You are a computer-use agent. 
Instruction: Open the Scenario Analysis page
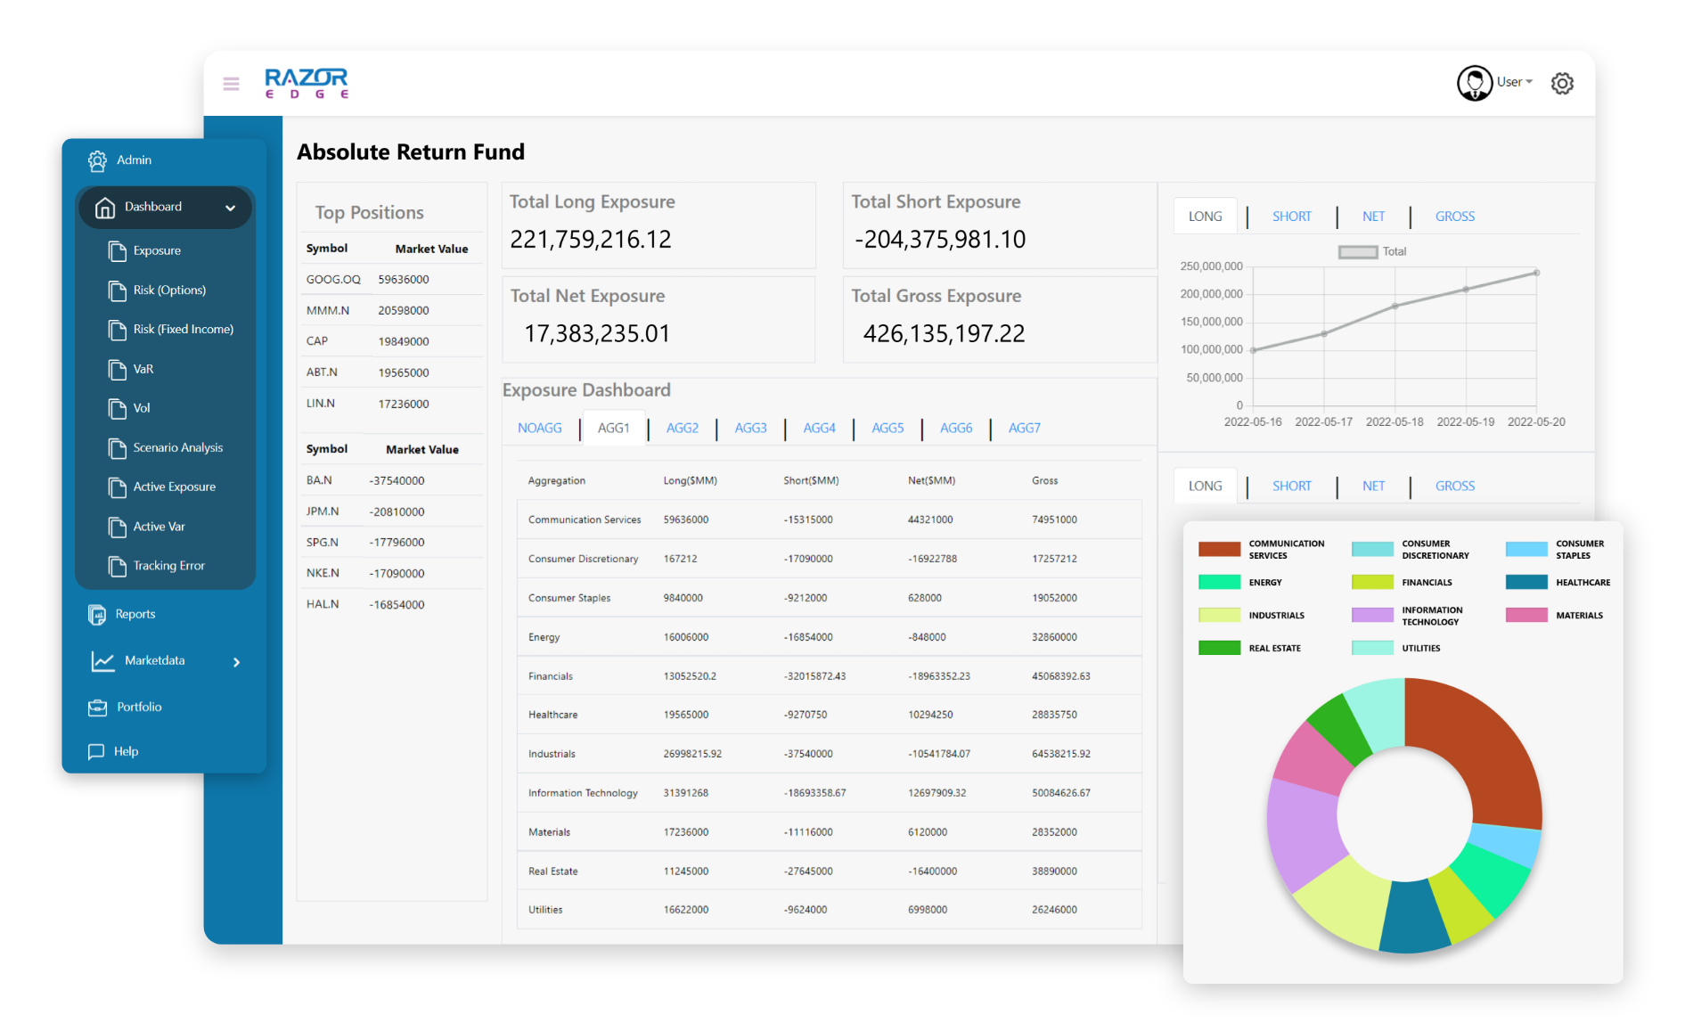177,448
